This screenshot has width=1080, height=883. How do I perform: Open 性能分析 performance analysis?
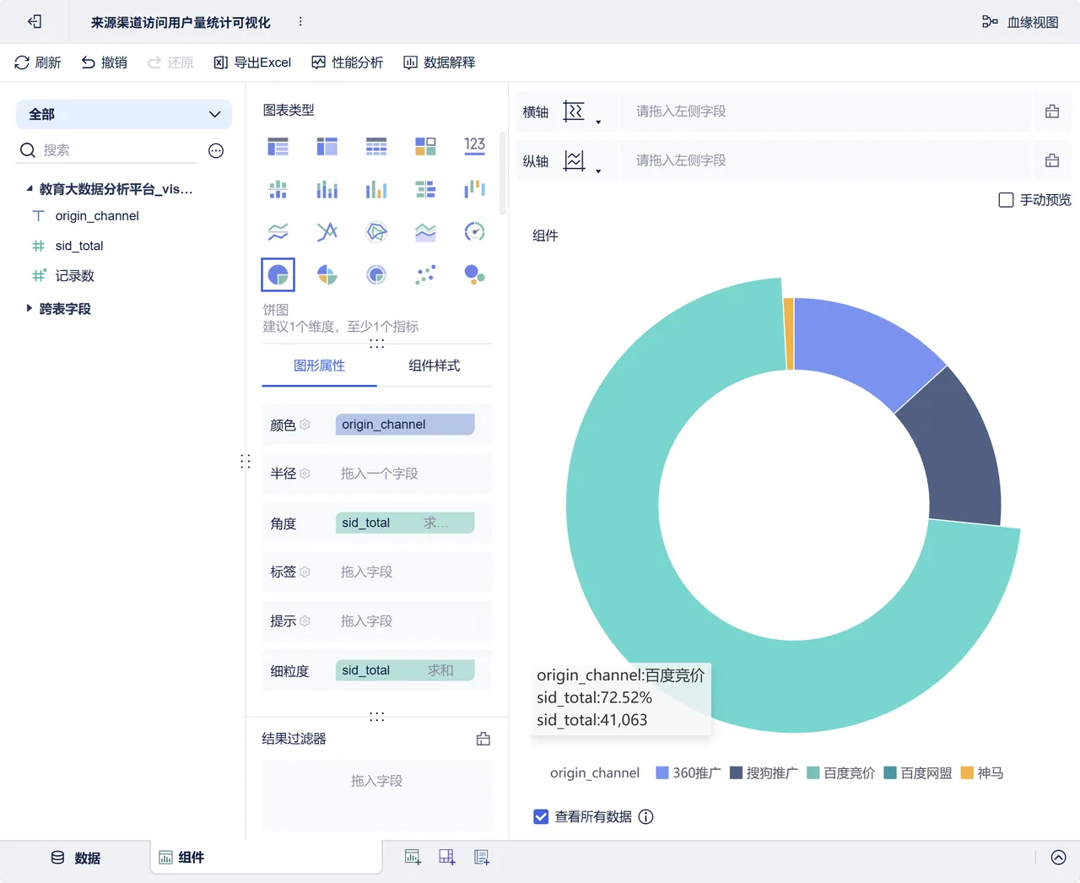pyautogui.click(x=347, y=62)
